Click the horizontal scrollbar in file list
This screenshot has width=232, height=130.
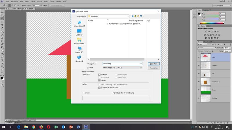coord(117,60)
